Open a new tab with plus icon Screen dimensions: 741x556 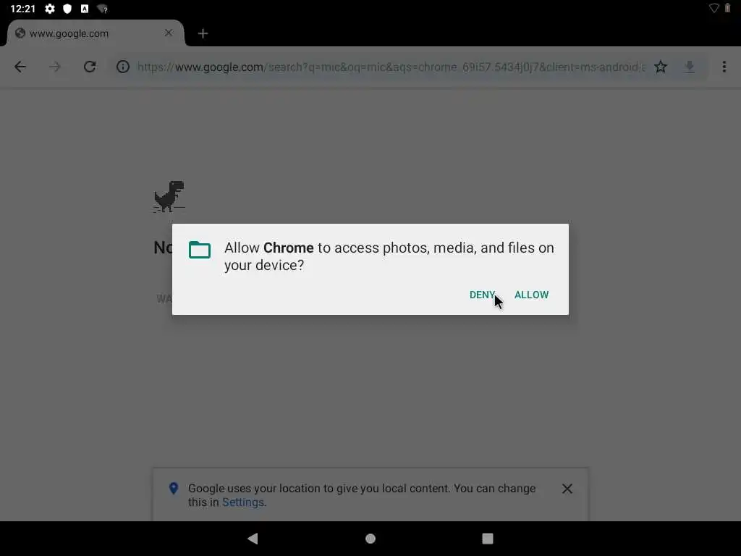coord(203,33)
